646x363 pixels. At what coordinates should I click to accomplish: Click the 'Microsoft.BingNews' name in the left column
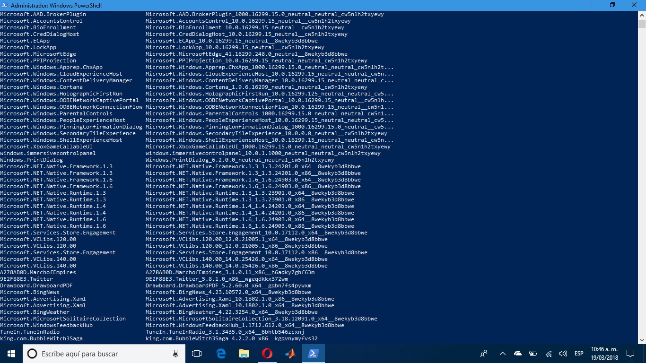click(x=30, y=292)
